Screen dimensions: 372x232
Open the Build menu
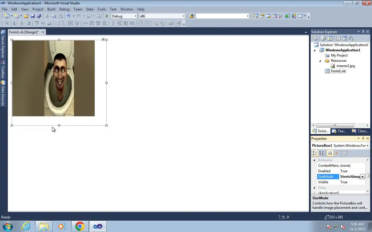tap(51, 9)
